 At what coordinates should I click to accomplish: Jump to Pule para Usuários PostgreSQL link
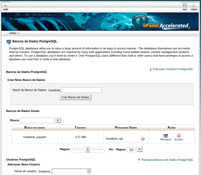(x=173, y=69)
